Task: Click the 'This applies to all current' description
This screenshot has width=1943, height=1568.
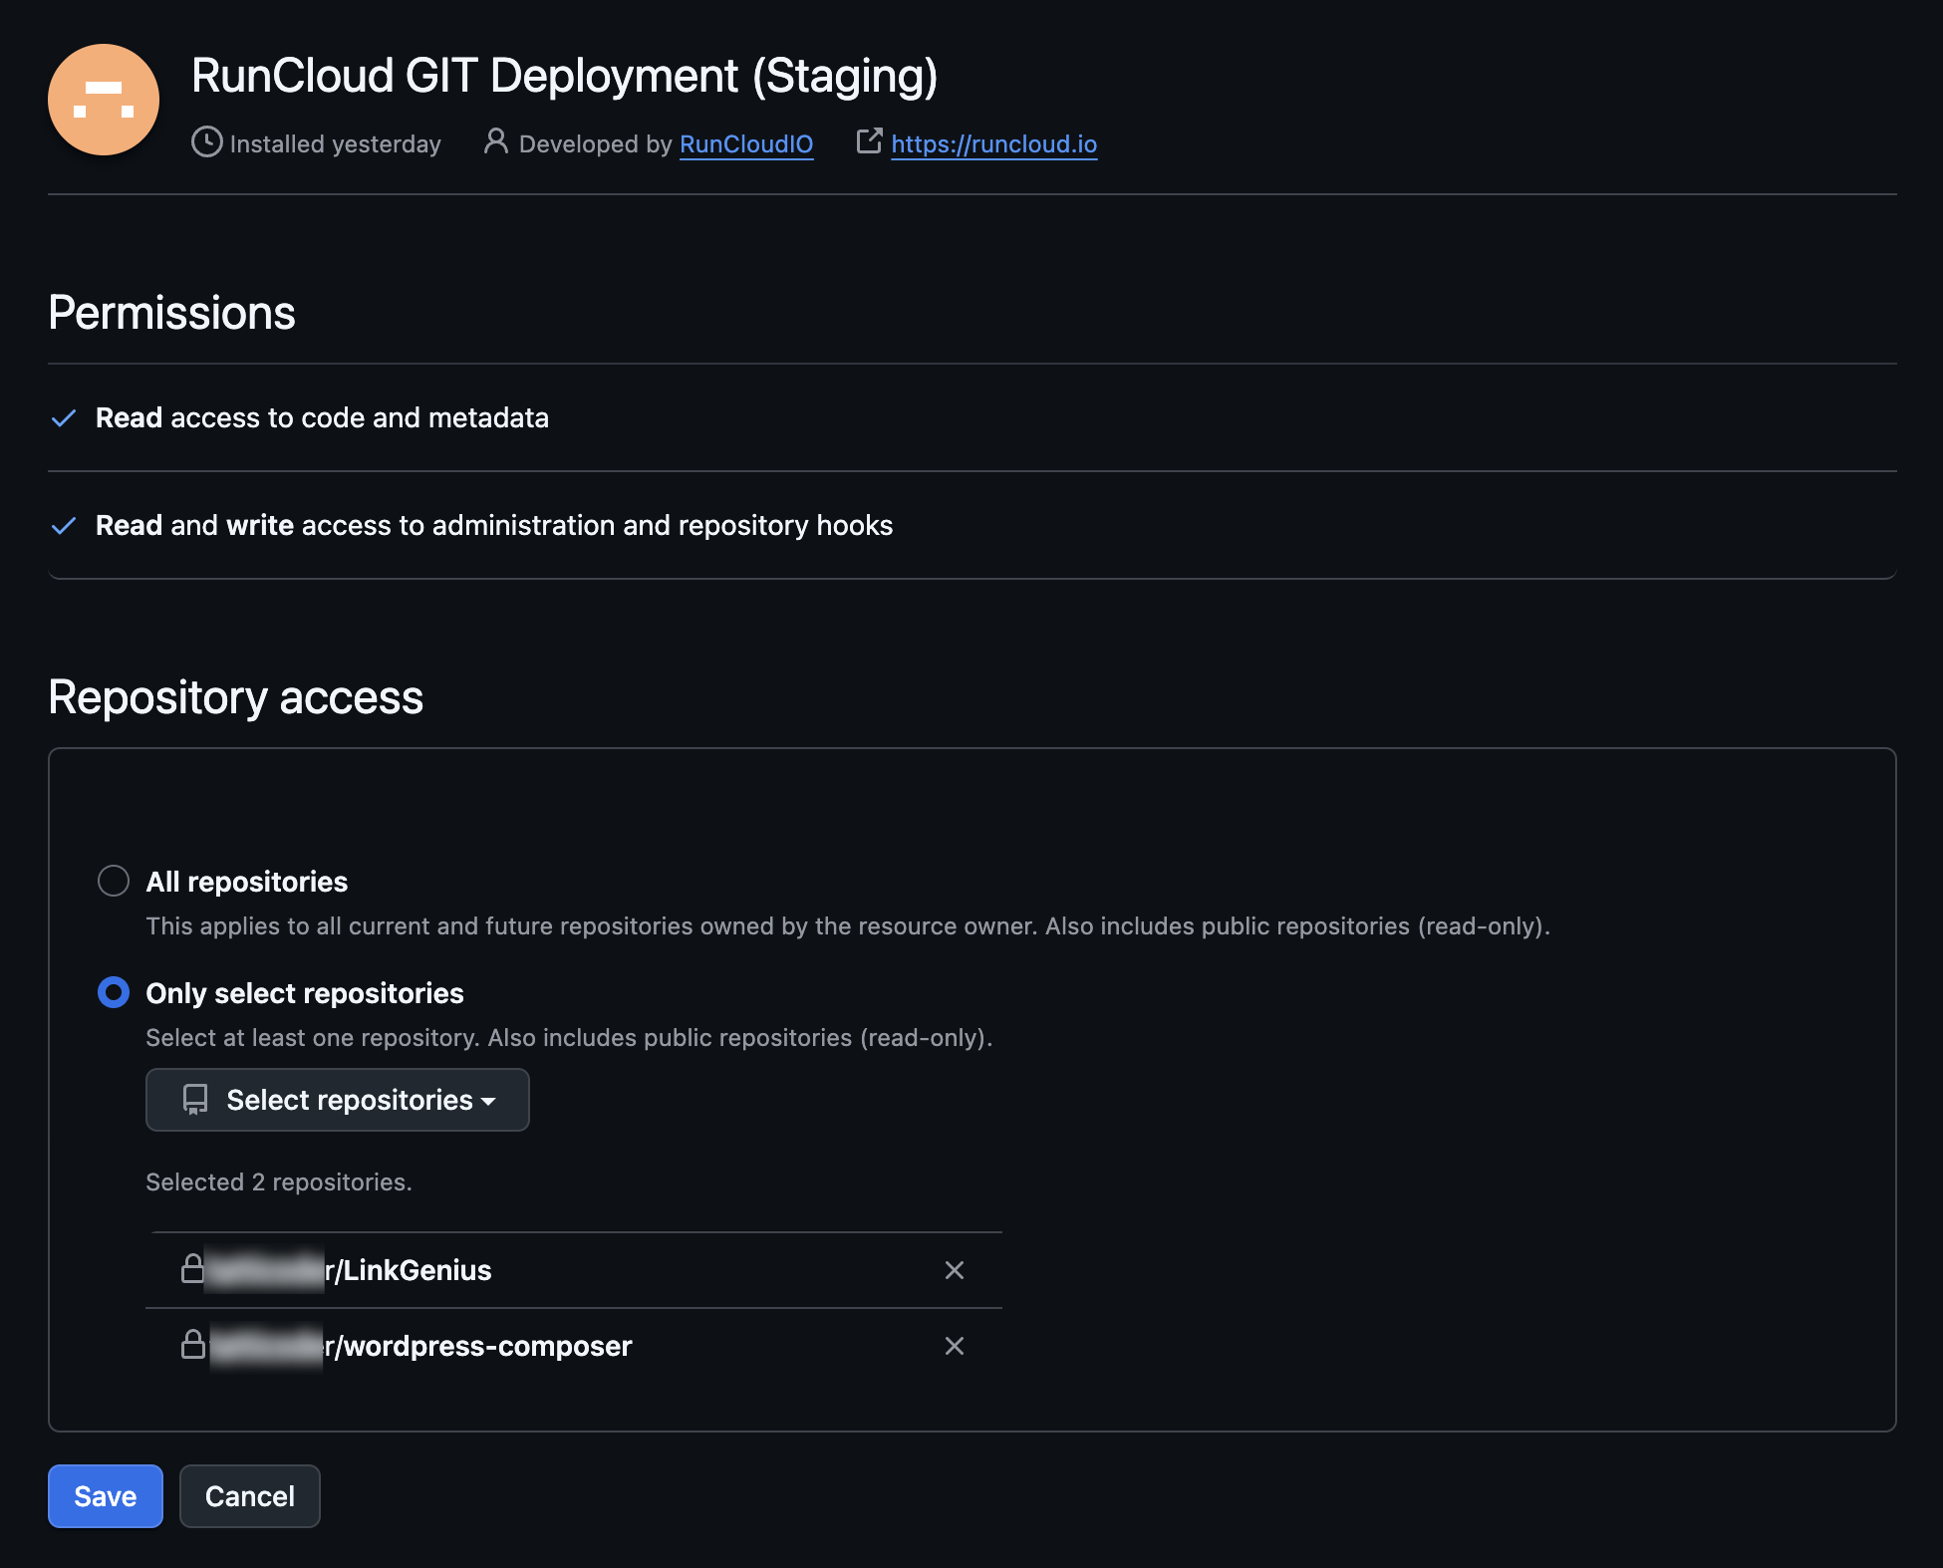Action: pos(849,926)
